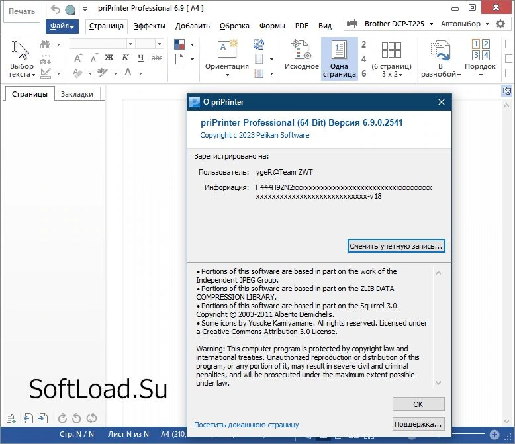This screenshot has height=444, width=515.
Task: Click the move page right arrow icon
Action: tap(43, 418)
